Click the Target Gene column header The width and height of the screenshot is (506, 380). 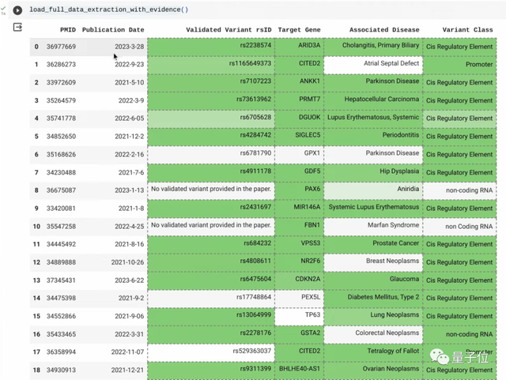(299, 30)
